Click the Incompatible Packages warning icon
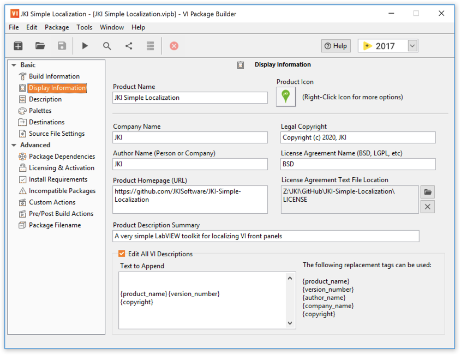 (22, 191)
